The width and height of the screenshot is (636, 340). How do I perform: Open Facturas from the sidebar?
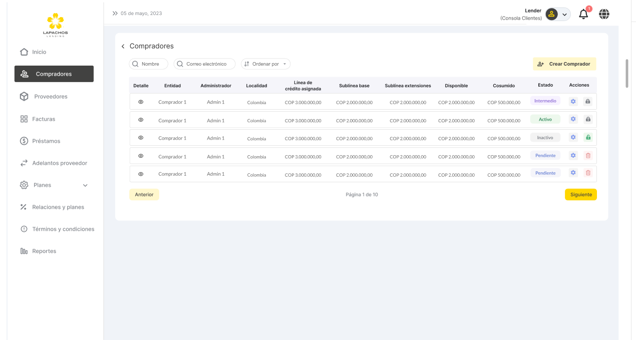point(44,119)
